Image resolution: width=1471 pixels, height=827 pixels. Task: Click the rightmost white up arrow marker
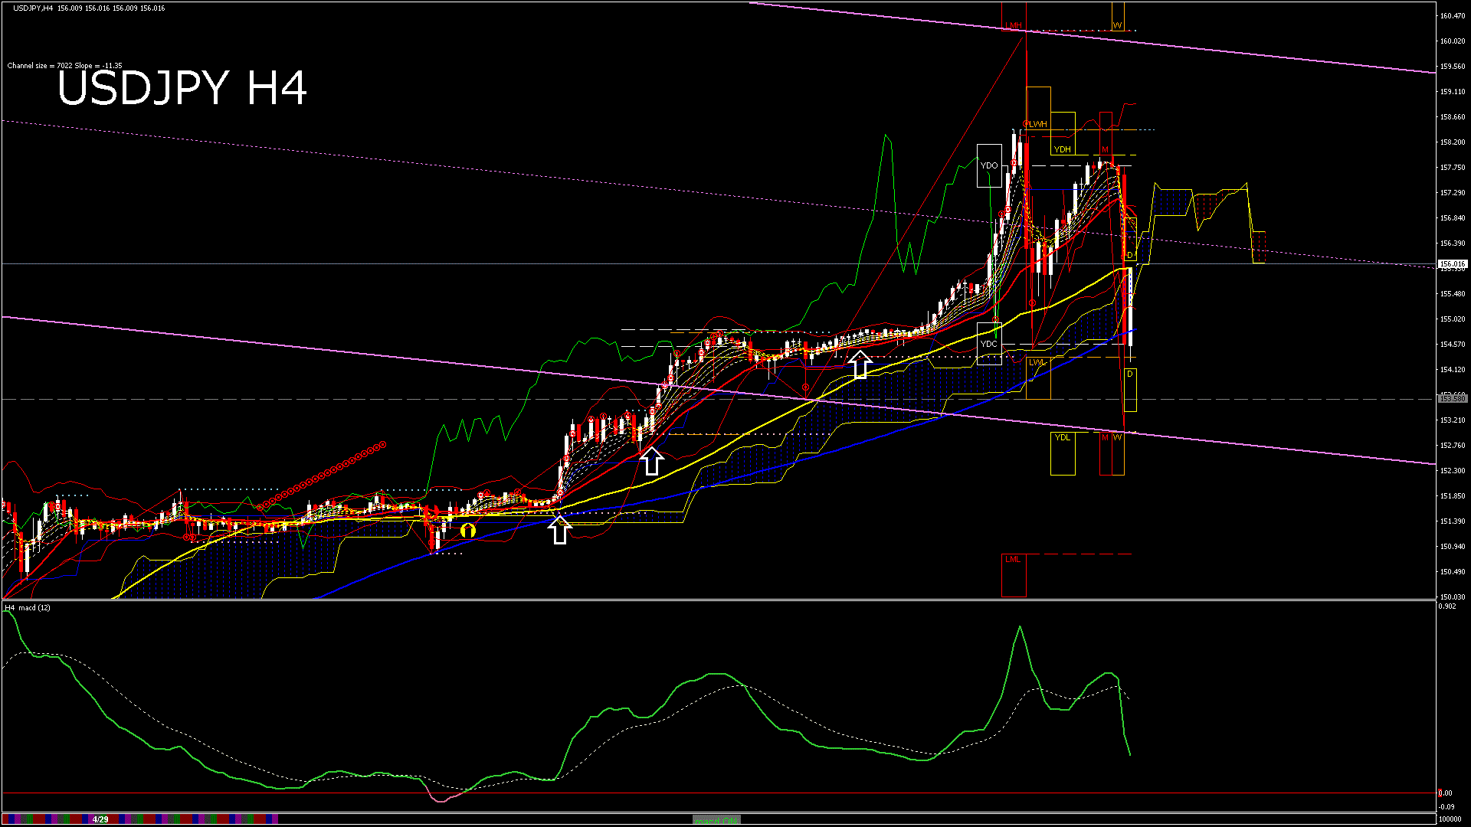click(860, 364)
